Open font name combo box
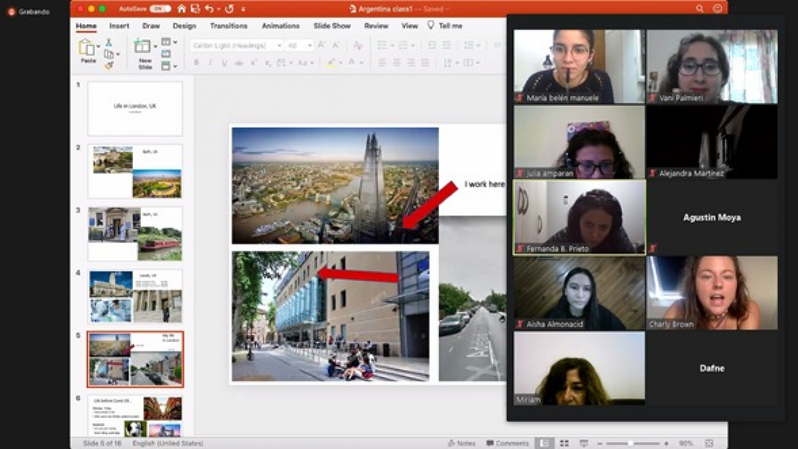 [x=236, y=46]
